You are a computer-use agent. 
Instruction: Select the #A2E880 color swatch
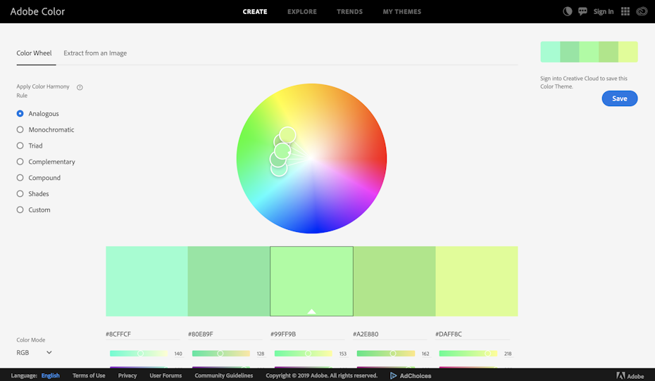coord(394,281)
